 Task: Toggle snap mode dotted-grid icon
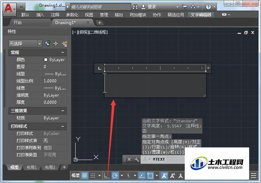coord(93,176)
